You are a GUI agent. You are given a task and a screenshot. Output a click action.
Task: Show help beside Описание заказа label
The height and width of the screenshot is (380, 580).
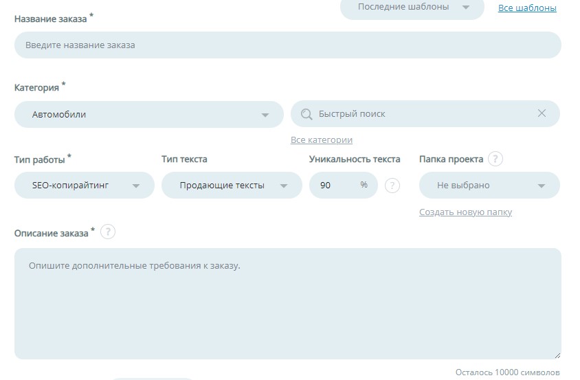108,232
